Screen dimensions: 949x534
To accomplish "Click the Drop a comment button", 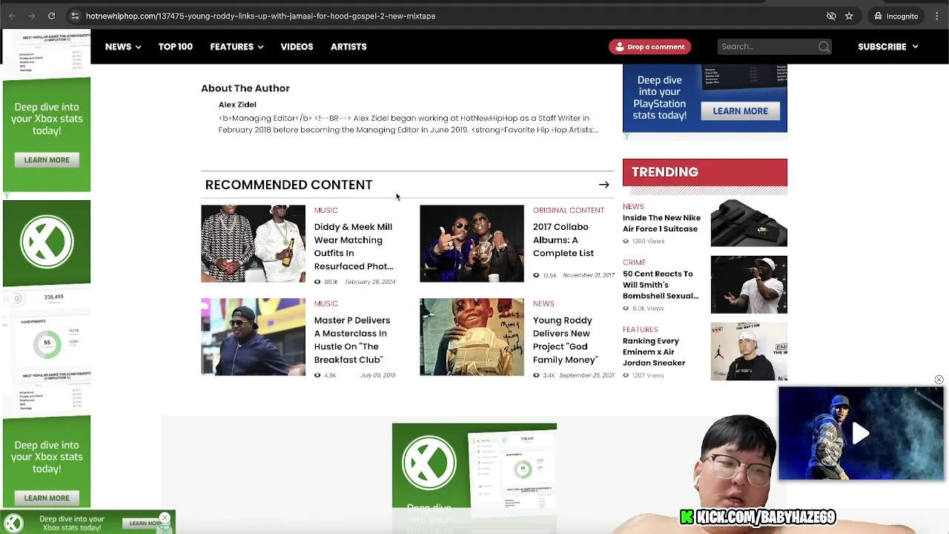I will [649, 47].
